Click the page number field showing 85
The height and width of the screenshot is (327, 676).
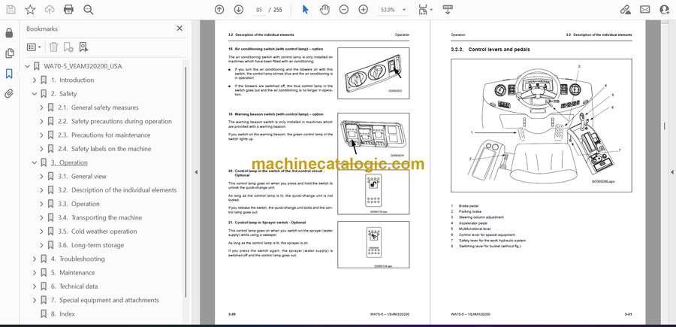(258, 10)
